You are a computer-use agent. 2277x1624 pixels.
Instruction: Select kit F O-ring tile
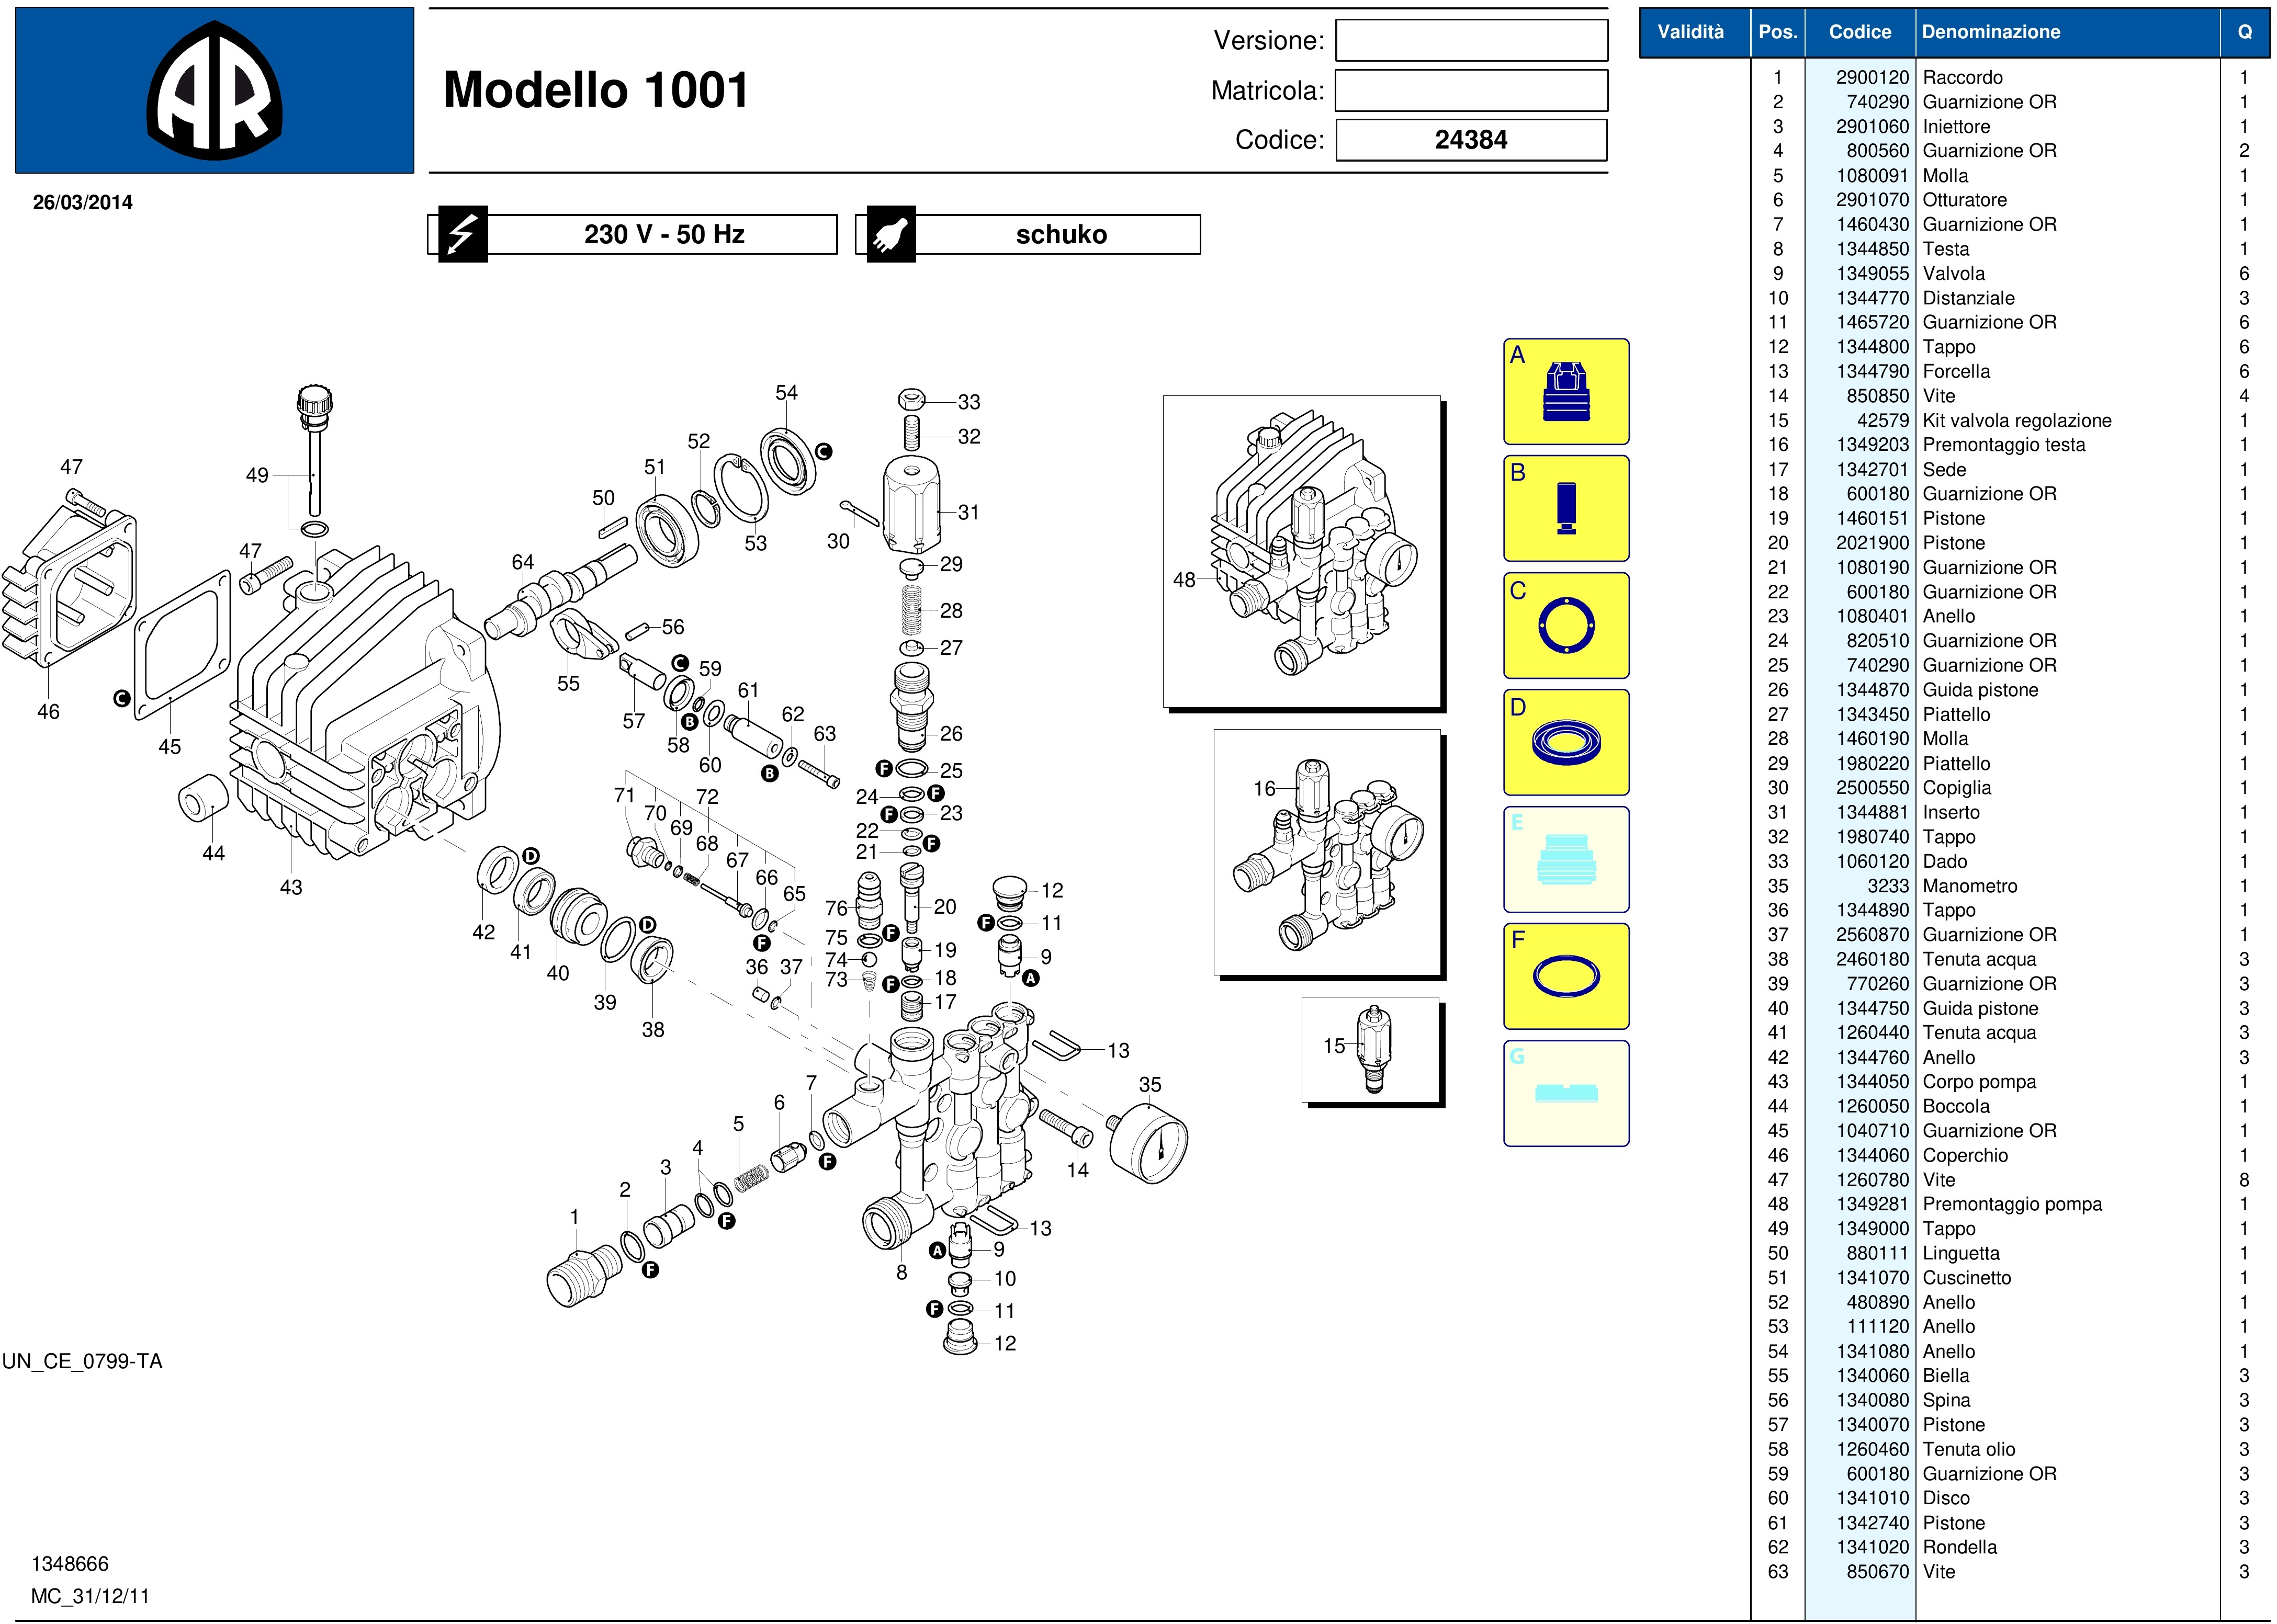click(x=1565, y=976)
